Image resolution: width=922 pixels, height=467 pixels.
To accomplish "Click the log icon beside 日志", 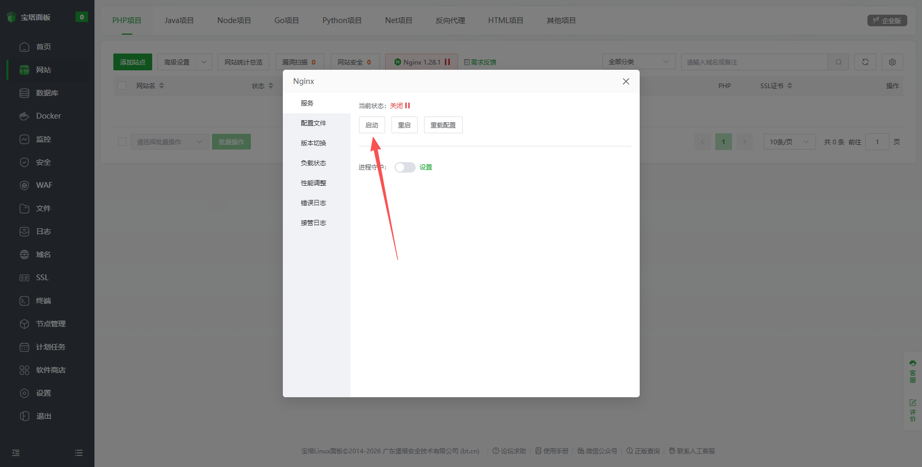I will [x=24, y=231].
